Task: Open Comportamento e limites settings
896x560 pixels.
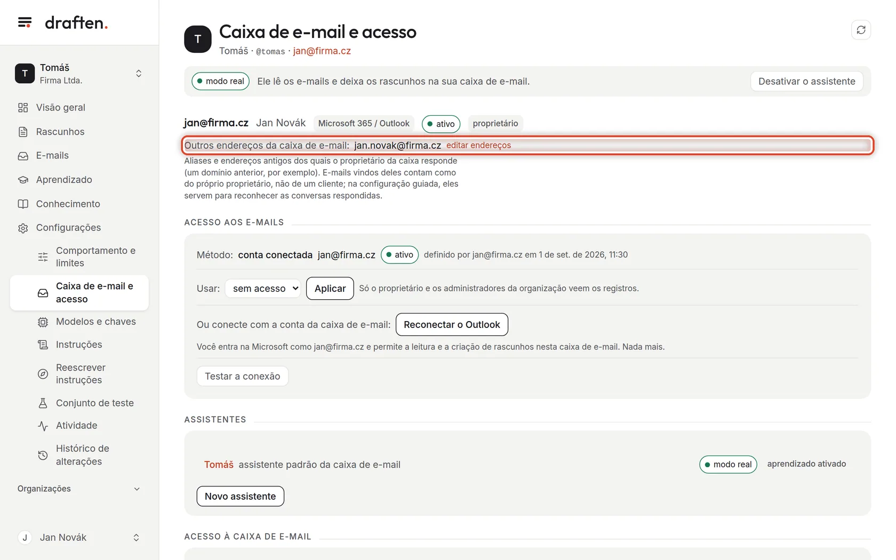Action: [96, 257]
